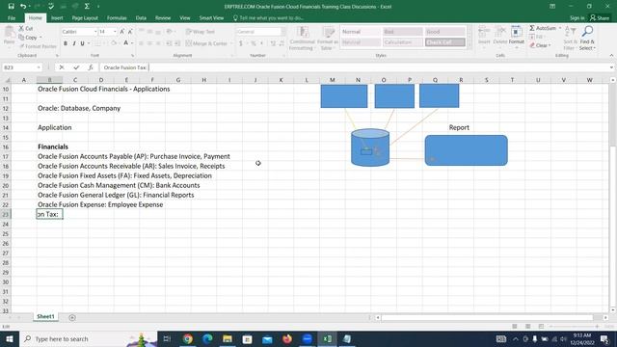Collapse the ribbon with the caret arrow
The width and height of the screenshot is (617, 347).
coord(611,56)
